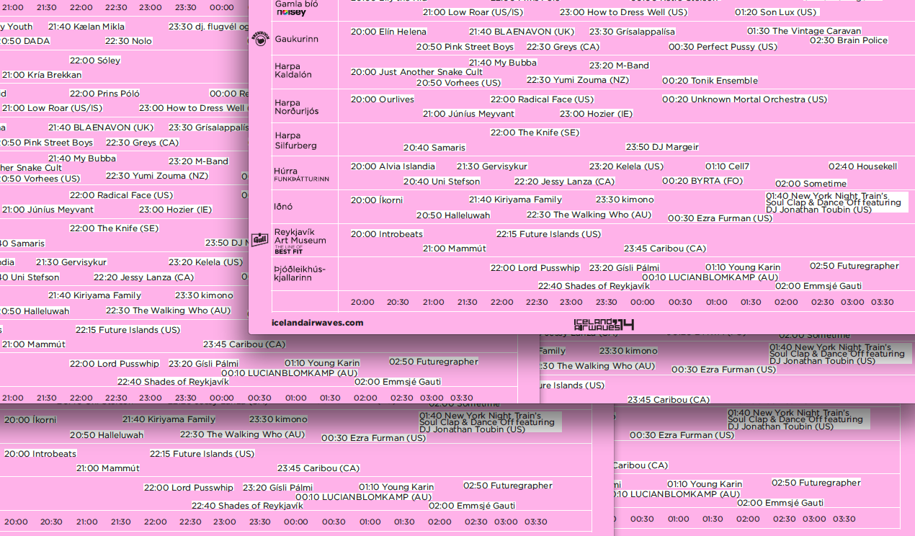
Task: Click 21:40 My Bubba in front schedule
Action: coord(503,63)
